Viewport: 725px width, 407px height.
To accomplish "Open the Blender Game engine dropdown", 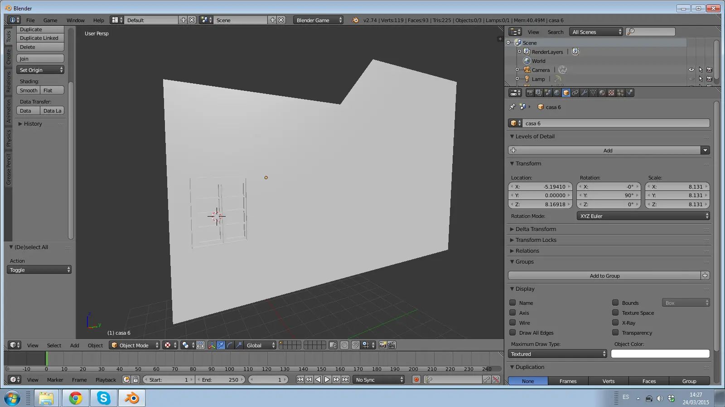I will (x=318, y=20).
